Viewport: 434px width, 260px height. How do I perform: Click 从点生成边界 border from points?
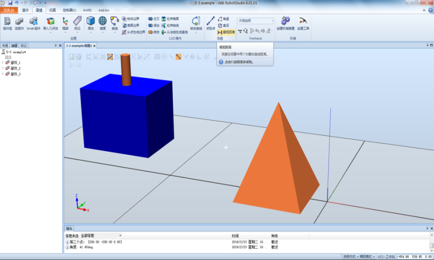[x=134, y=32]
